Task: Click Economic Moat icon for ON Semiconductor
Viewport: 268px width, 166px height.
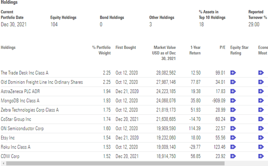Action: (261, 128)
